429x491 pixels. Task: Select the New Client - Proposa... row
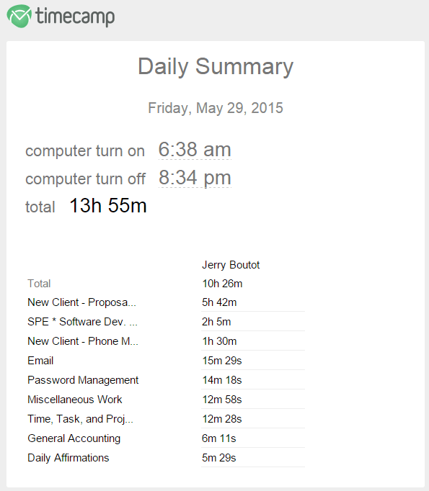(x=167, y=302)
